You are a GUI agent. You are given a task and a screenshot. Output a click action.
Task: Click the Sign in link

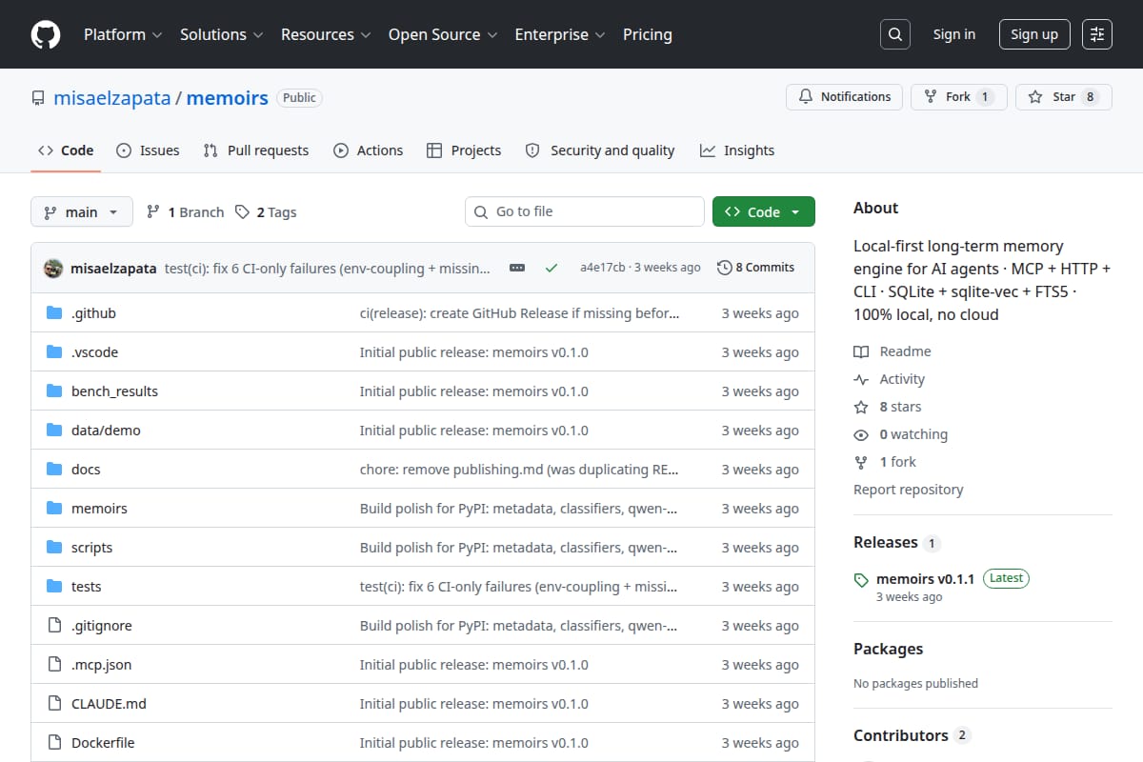point(954,34)
